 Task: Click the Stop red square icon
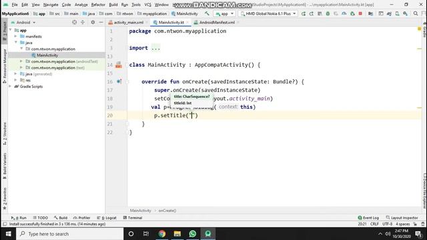[360, 13]
